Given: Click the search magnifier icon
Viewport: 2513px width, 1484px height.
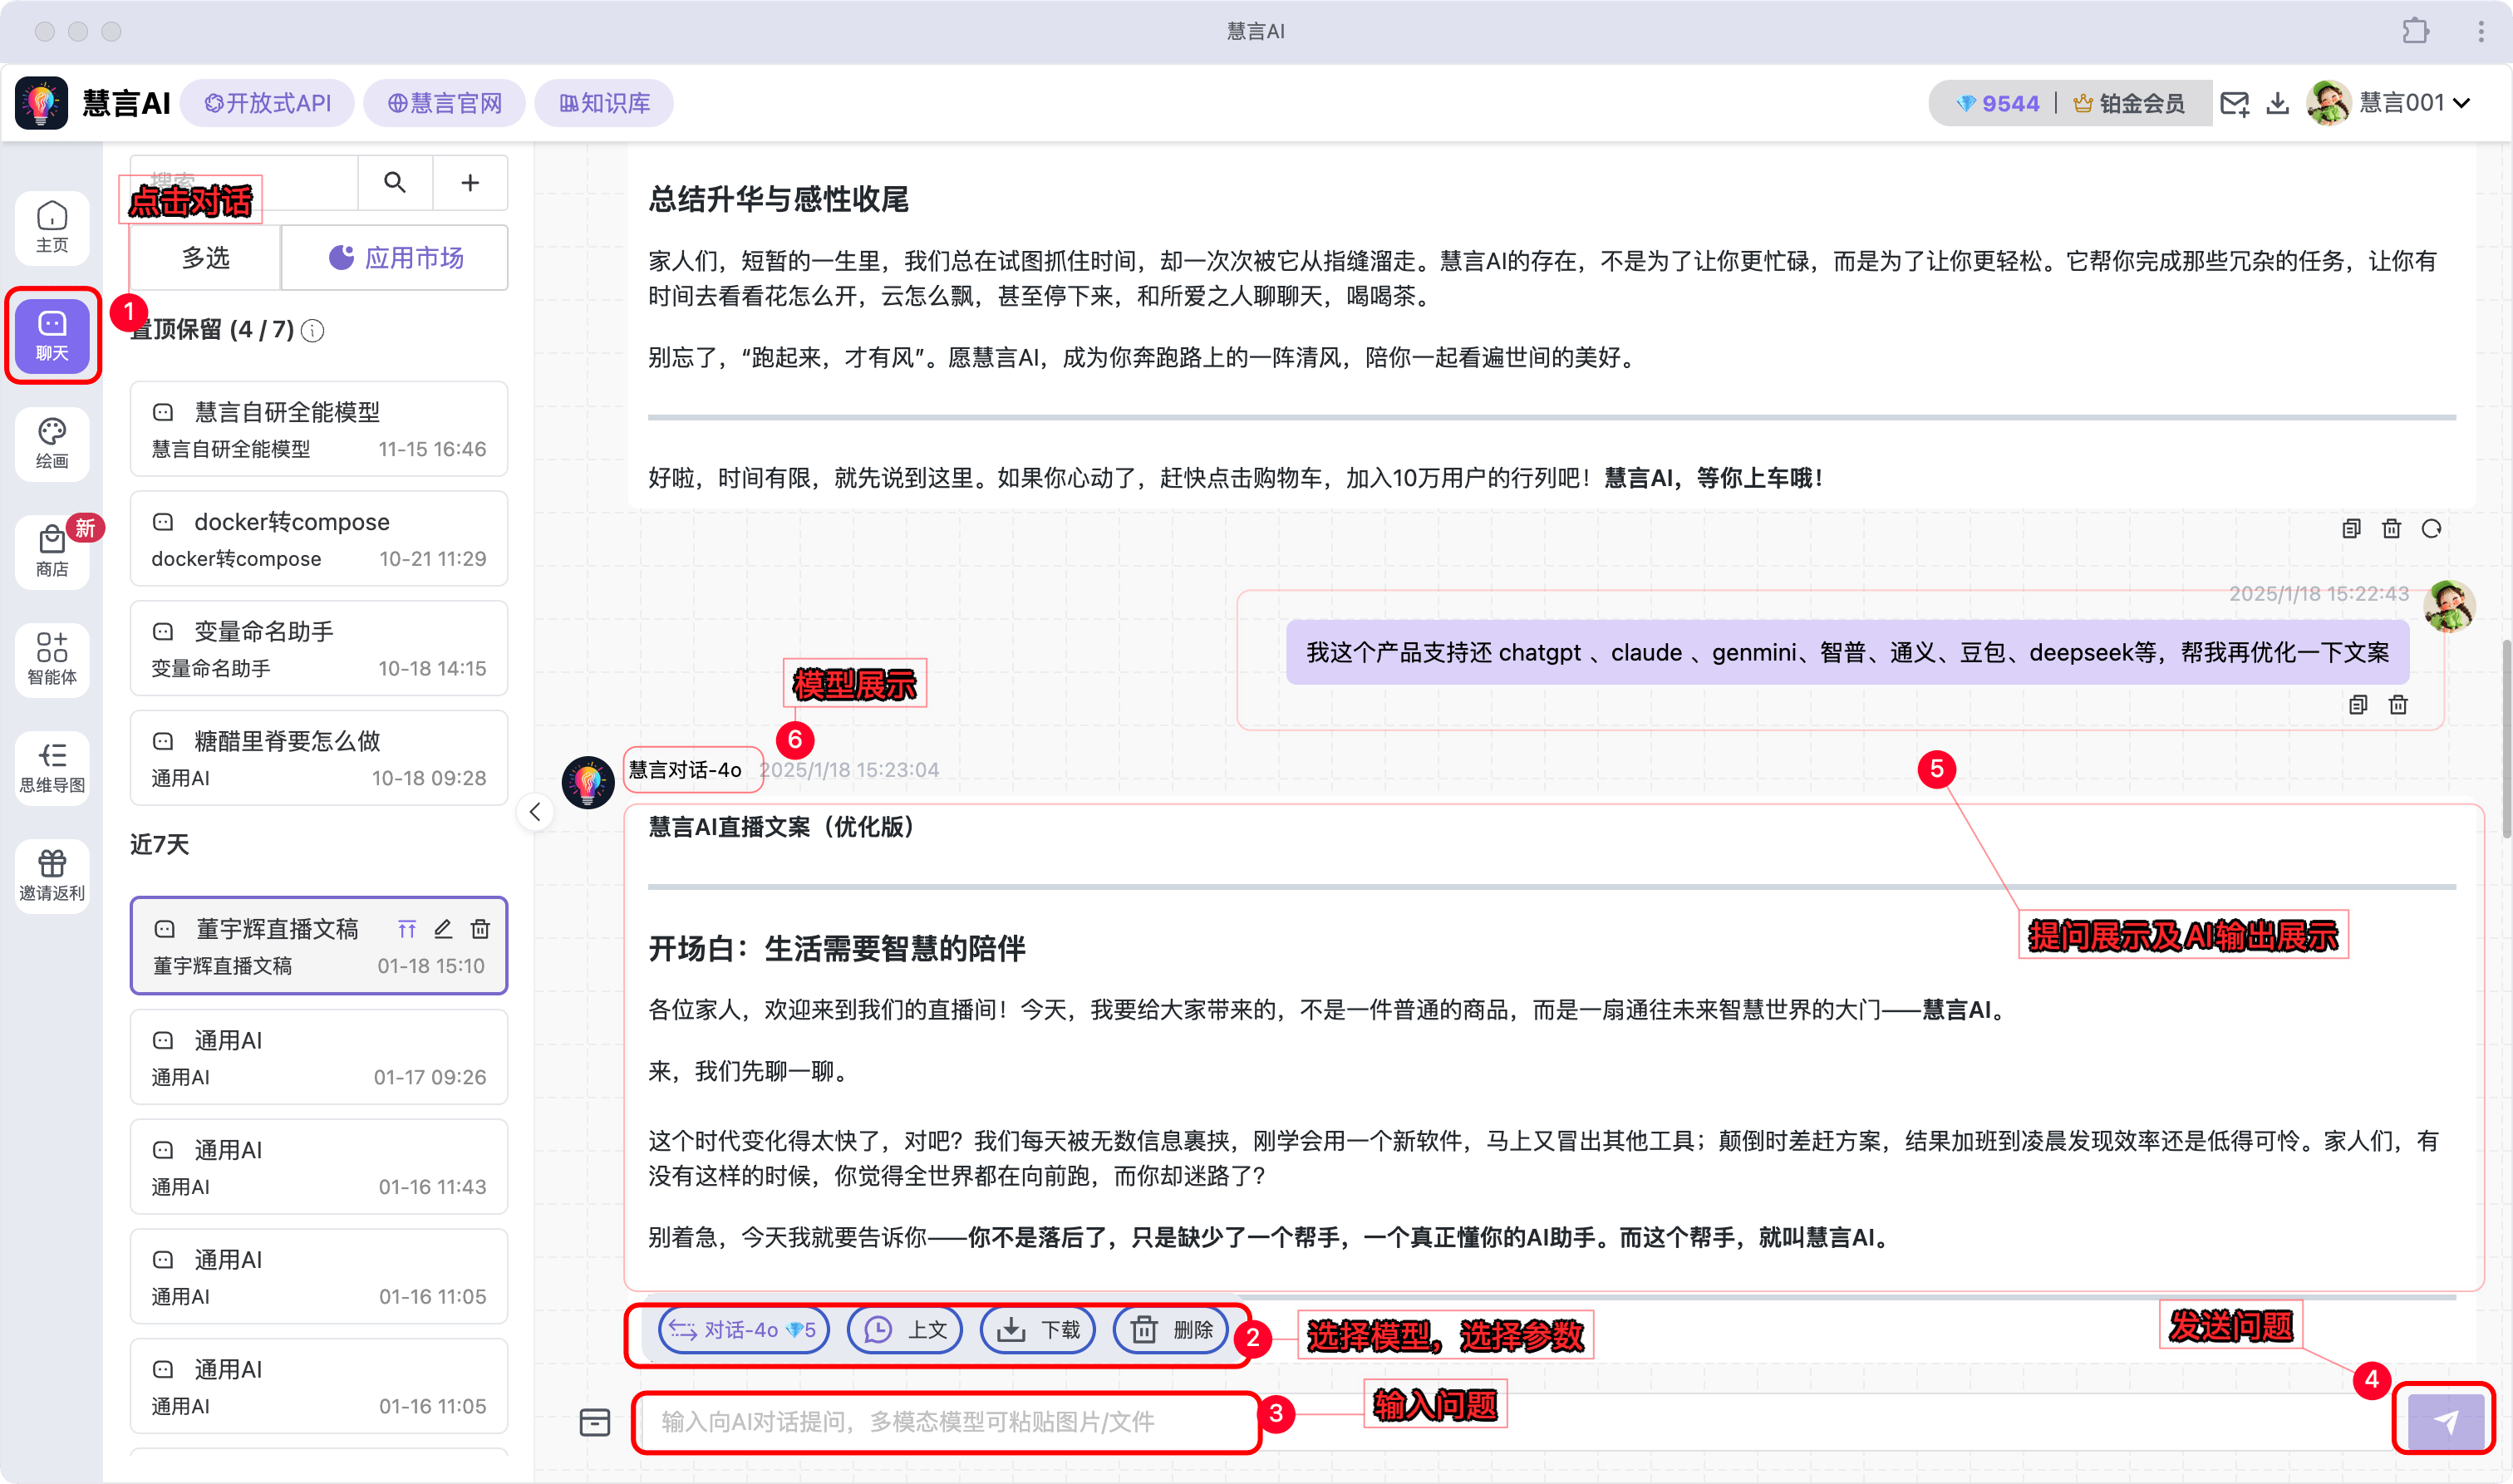Looking at the screenshot, I should [x=395, y=182].
